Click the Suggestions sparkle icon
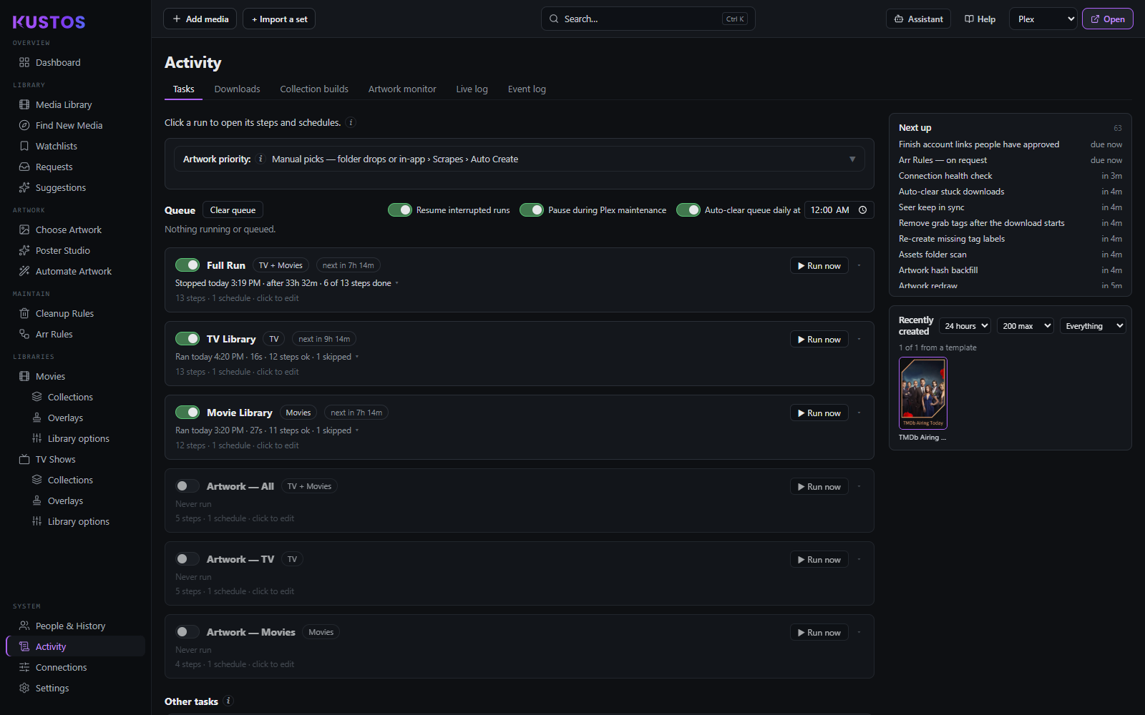The height and width of the screenshot is (715, 1145). 24,187
